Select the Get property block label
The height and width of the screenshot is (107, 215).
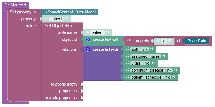[x=138, y=41]
